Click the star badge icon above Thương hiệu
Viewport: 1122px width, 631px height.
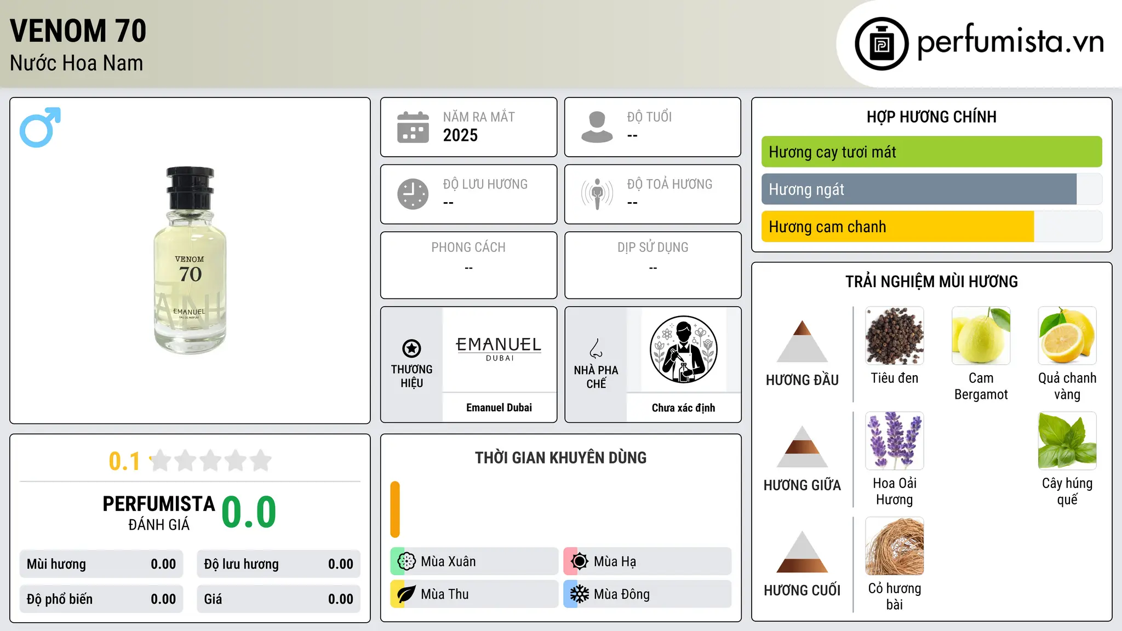(411, 348)
